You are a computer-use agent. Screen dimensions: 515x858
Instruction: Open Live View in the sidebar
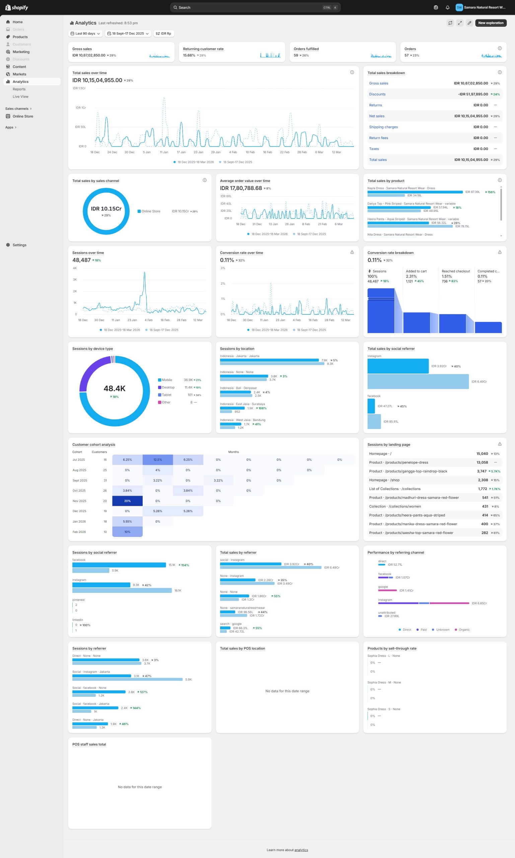(20, 97)
